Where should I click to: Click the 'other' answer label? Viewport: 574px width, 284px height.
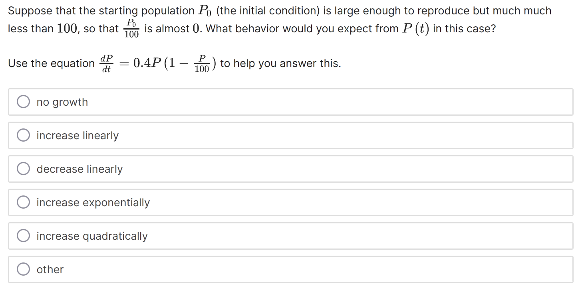(50, 270)
